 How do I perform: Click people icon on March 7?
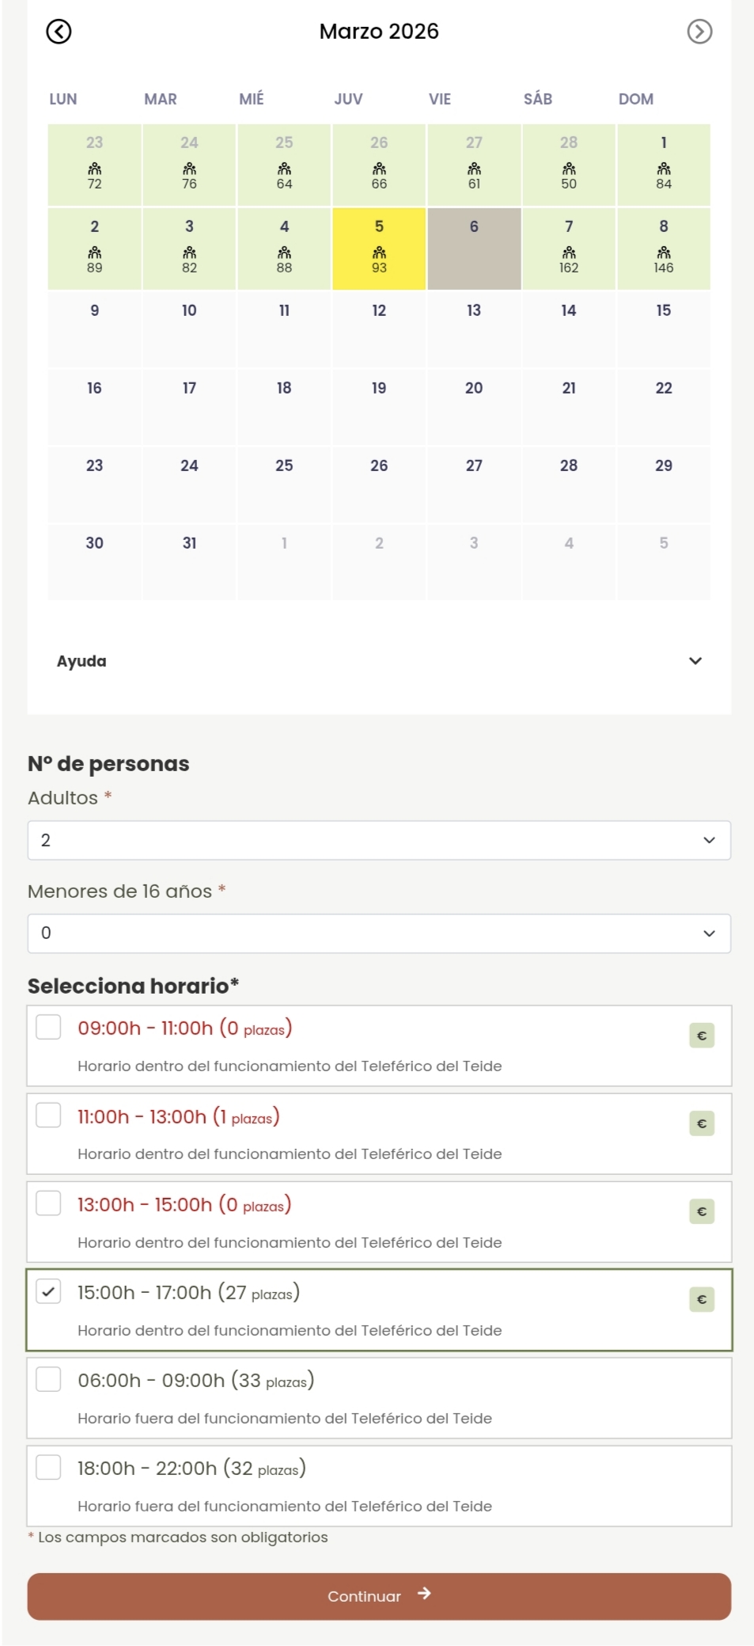(569, 253)
